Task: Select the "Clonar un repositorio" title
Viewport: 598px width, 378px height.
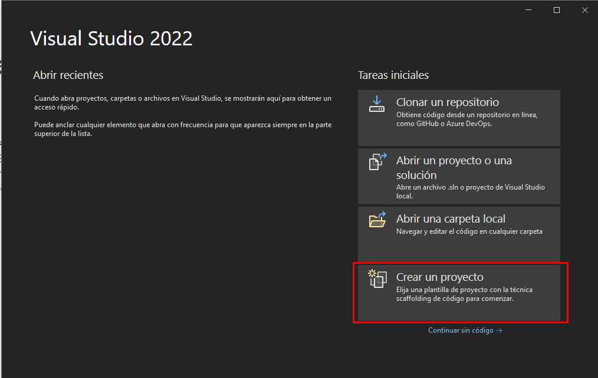Action: pyautogui.click(x=447, y=102)
